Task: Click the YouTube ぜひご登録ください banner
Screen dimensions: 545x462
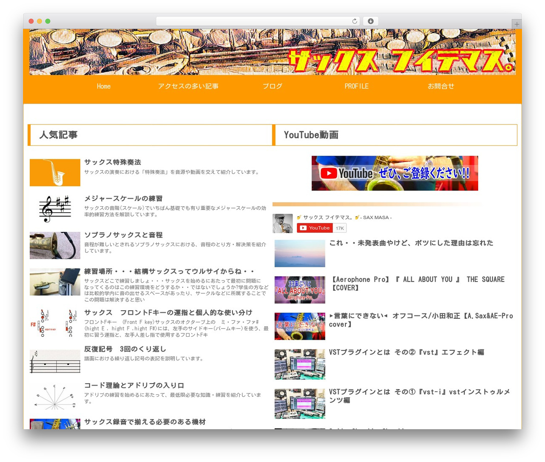Action: coord(395,173)
